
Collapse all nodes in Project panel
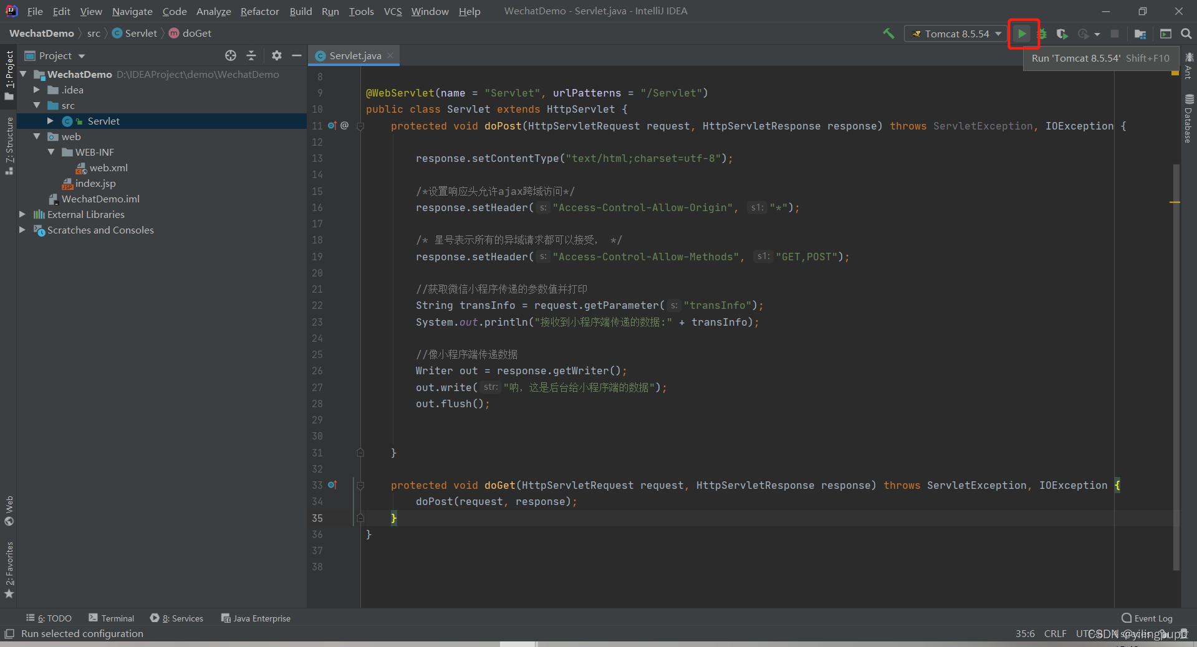click(x=251, y=55)
